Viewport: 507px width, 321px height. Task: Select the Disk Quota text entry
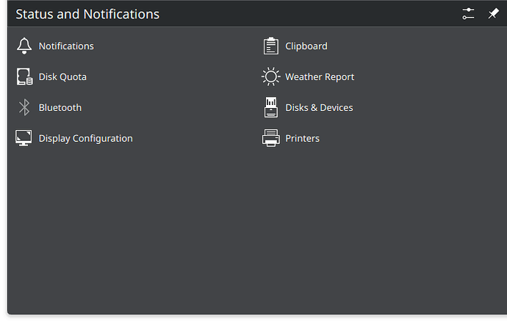[62, 76]
